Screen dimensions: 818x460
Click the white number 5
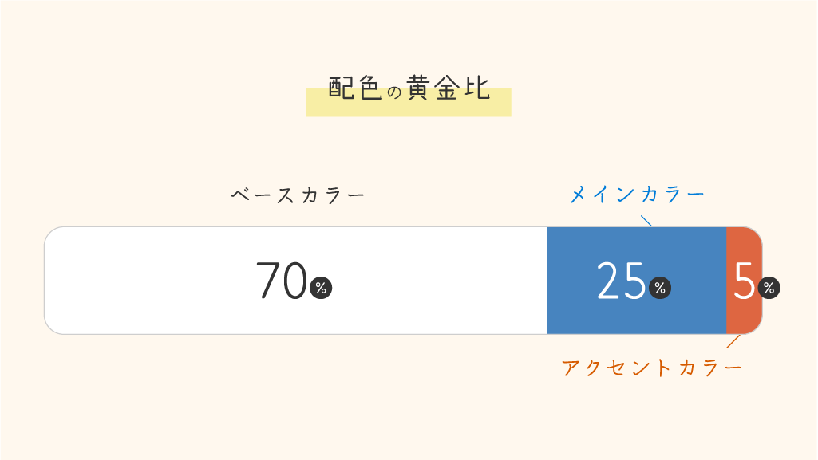point(744,281)
